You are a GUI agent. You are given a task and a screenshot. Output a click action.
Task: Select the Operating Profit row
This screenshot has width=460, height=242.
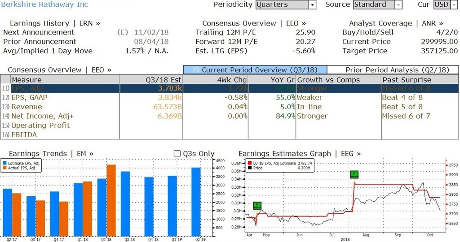pos(230,125)
